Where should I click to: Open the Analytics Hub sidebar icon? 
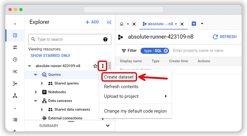[x=15, y=72]
